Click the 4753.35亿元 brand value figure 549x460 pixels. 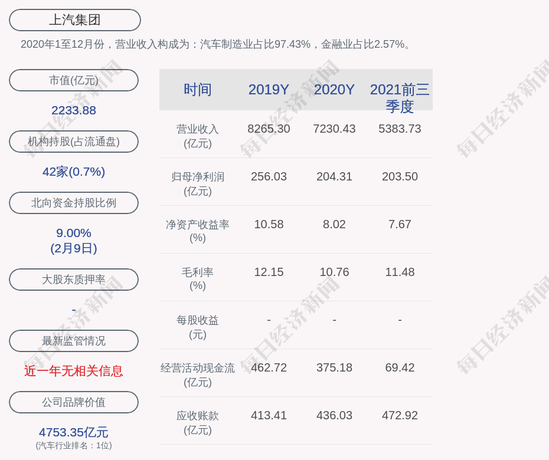point(74,432)
